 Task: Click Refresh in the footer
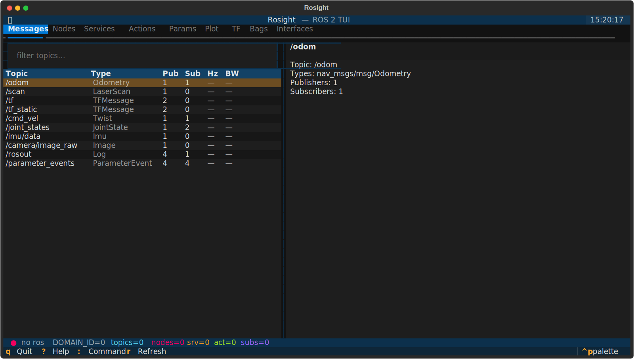pyautogui.click(x=146, y=351)
